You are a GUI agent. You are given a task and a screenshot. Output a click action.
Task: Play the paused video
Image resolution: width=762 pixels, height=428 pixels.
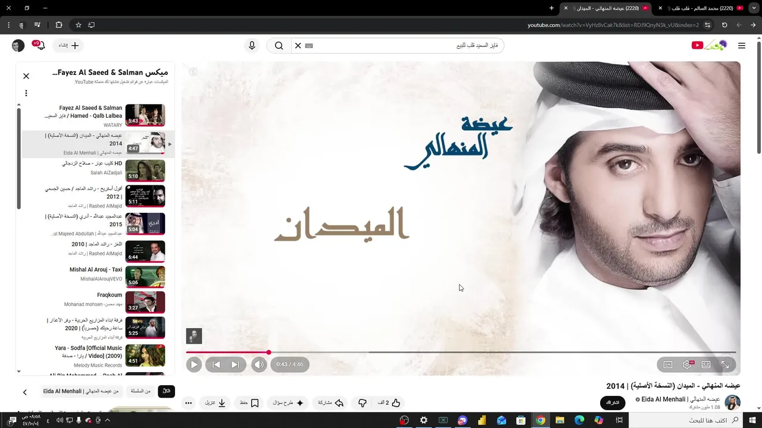tap(194, 364)
